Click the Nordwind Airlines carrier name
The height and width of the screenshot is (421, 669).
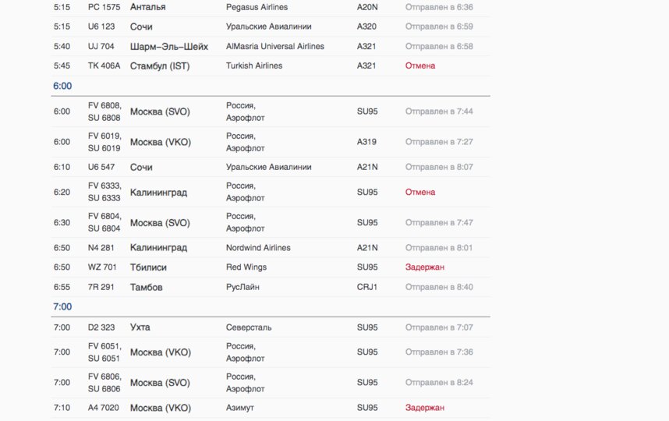click(258, 248)
